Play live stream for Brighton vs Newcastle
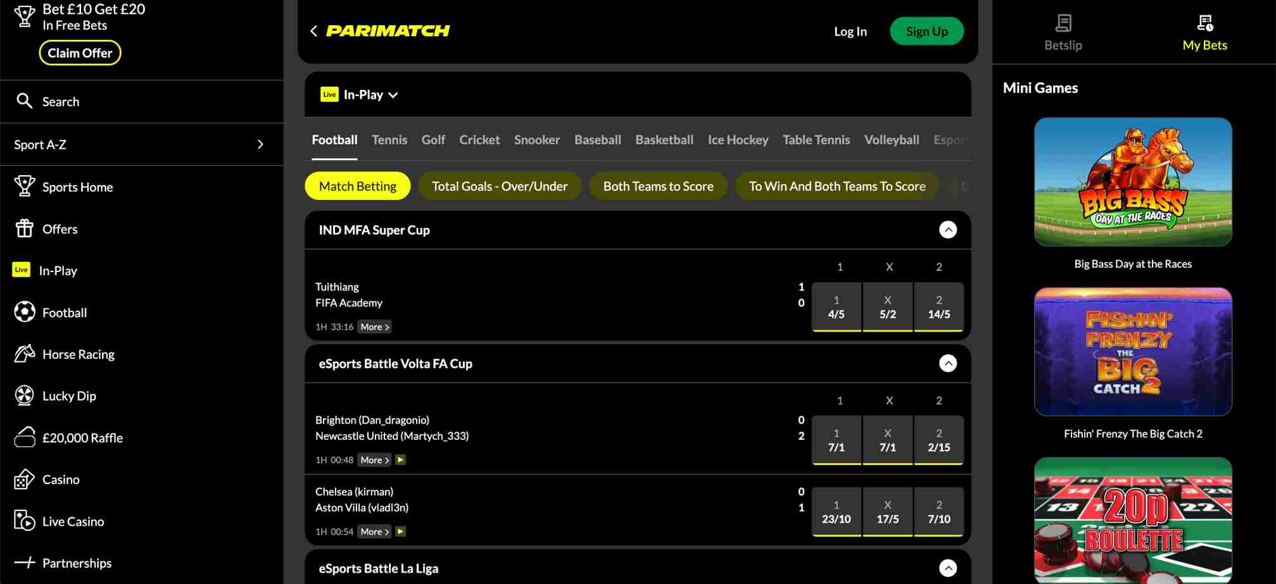Screen dimensions: 1276x584 [x=400, y=460]
